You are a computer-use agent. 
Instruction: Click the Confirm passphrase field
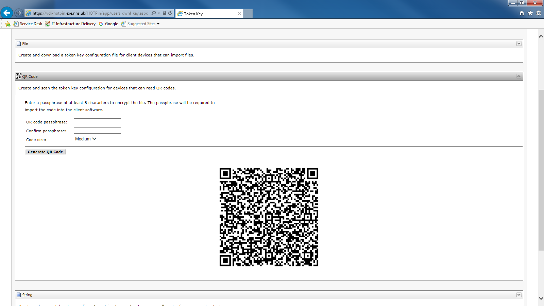[97, 131]
